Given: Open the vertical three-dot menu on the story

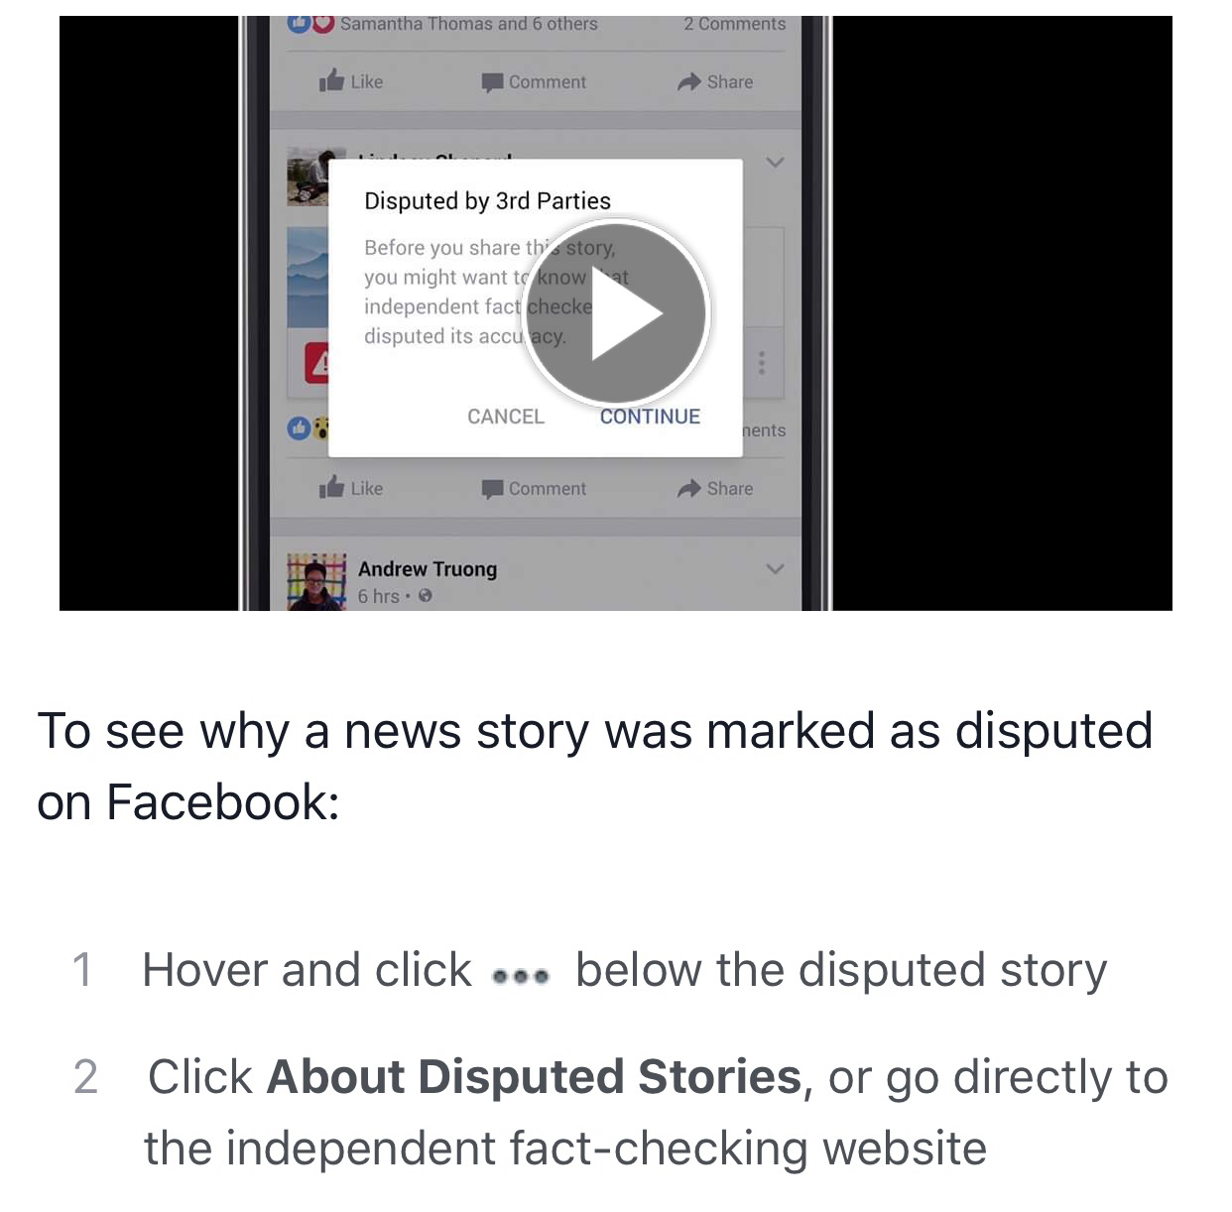Looking at the screenshot, I should [x=762, y=363].
